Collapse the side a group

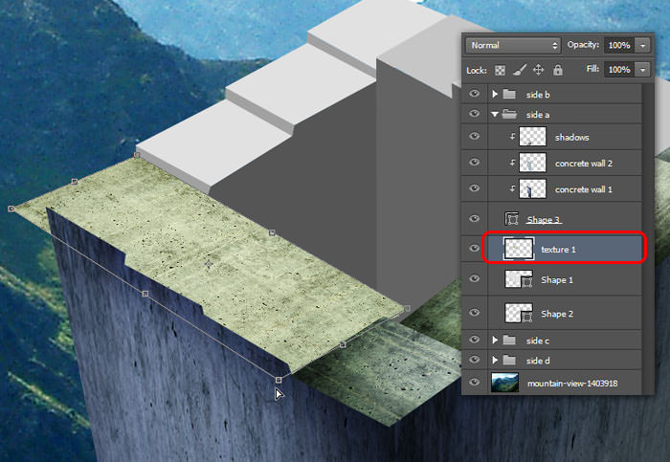click(x=495, y=115)
